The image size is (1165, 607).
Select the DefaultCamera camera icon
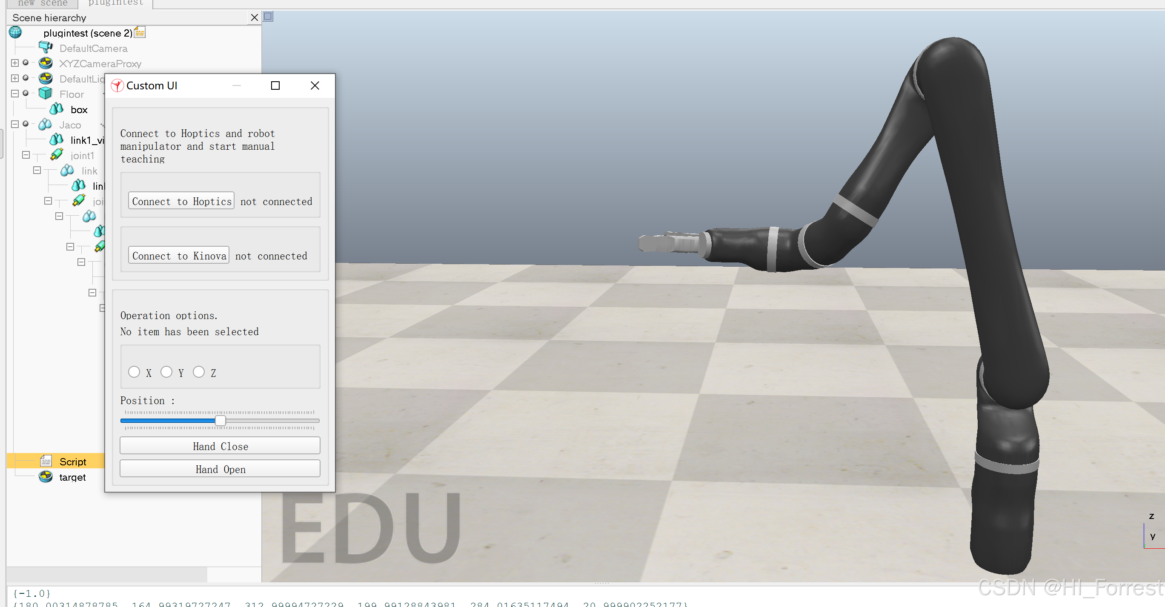(x=46, y=48)
